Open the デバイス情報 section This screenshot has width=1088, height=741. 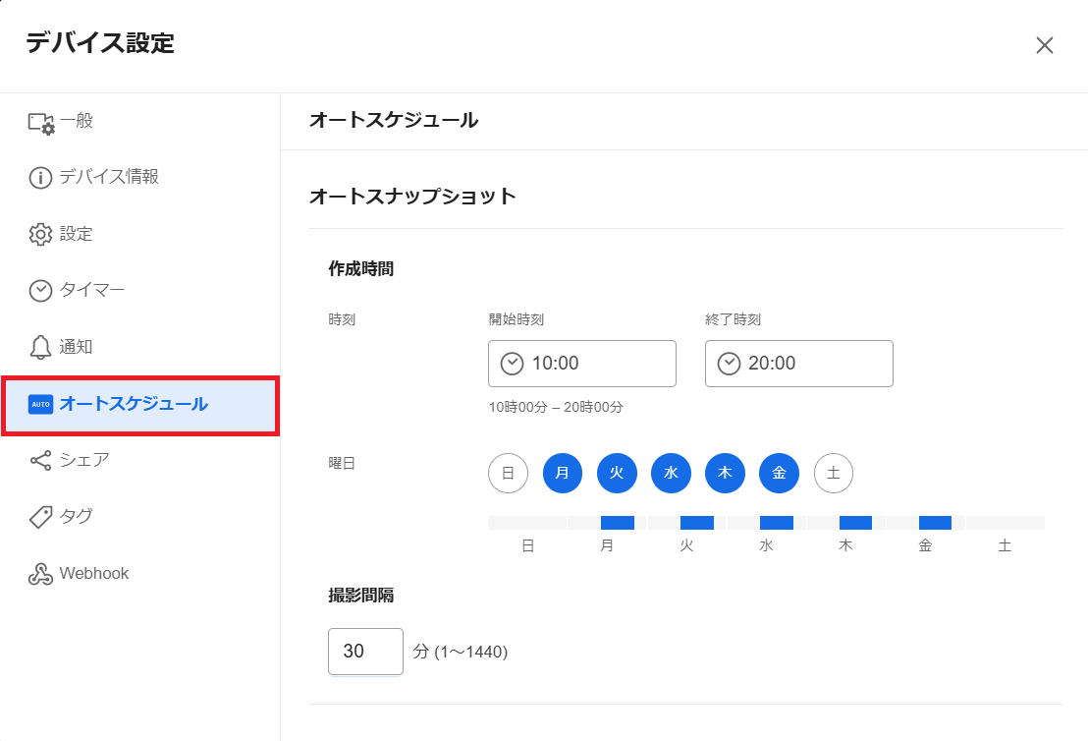tap(140, 177)
